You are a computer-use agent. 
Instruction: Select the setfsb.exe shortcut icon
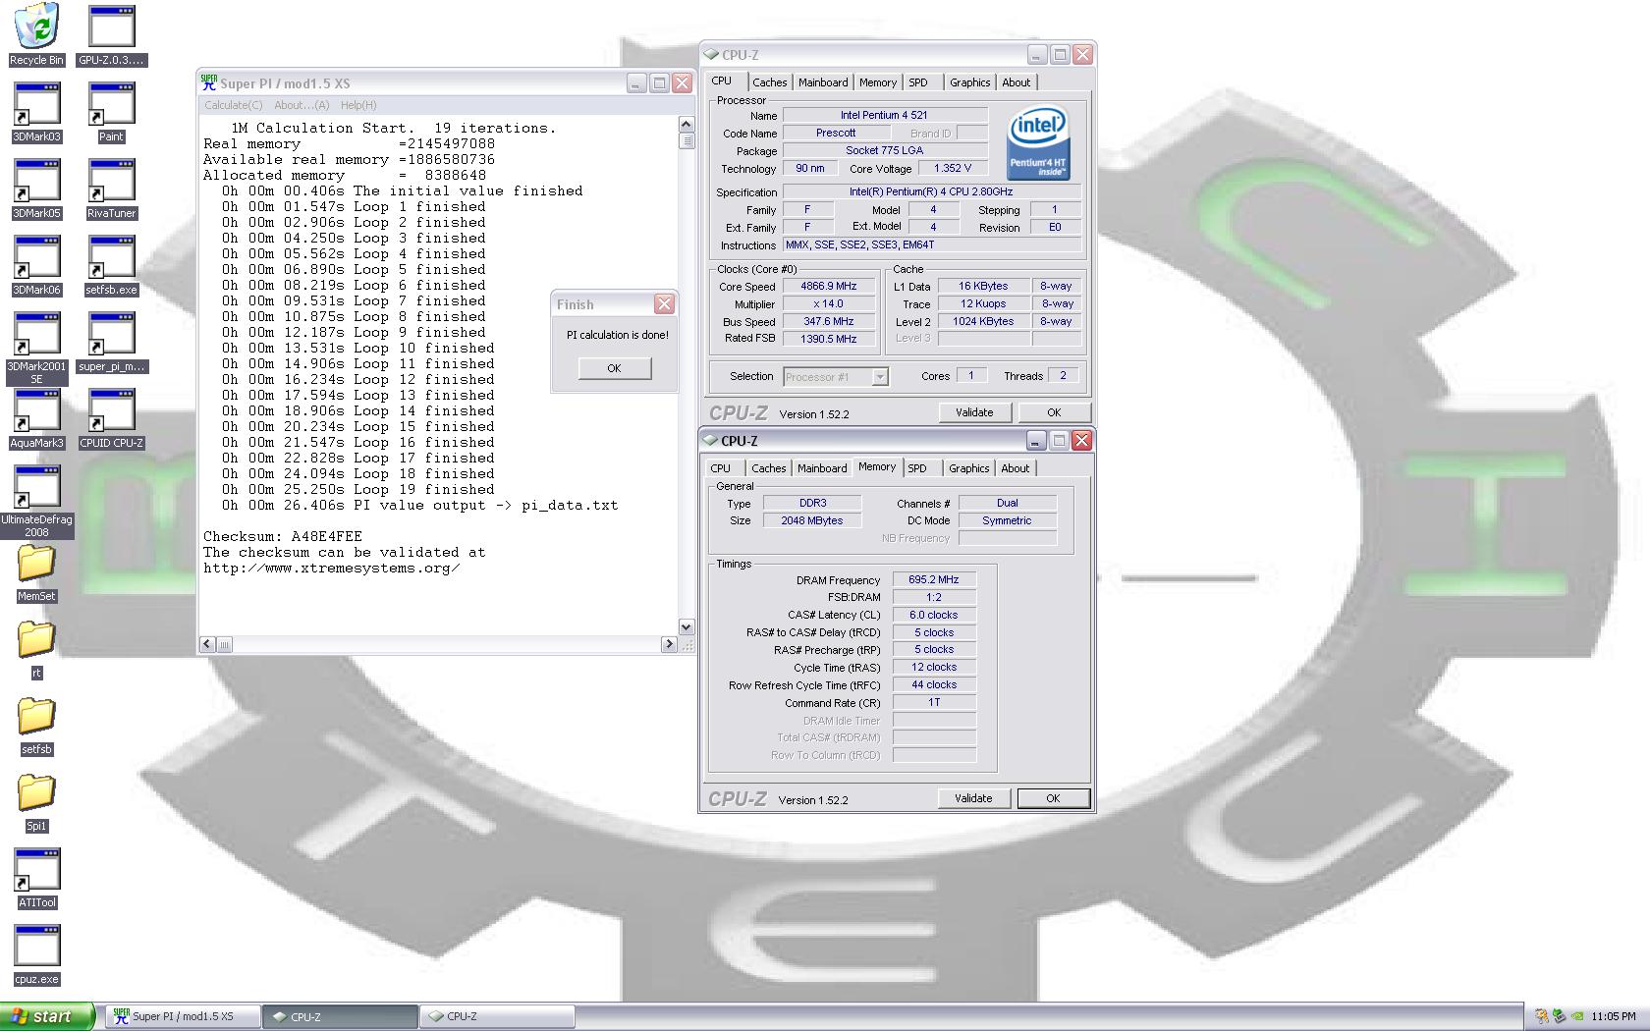111,265
